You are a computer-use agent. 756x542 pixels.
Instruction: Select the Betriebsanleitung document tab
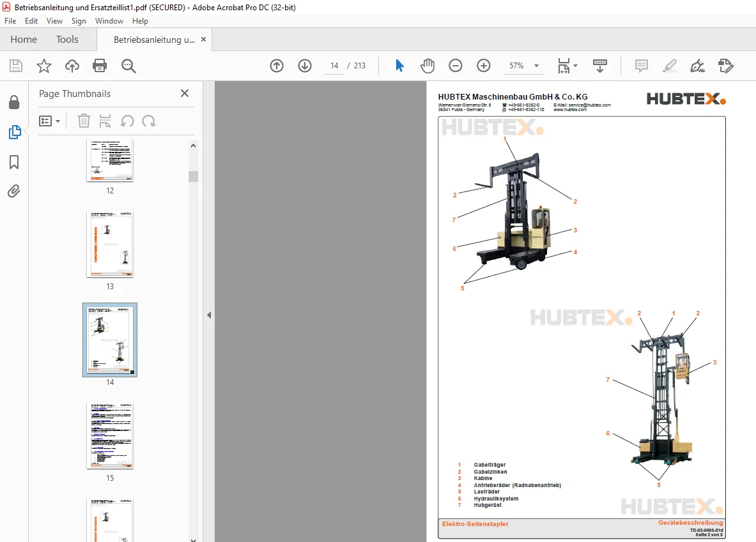tap(154, 40)
